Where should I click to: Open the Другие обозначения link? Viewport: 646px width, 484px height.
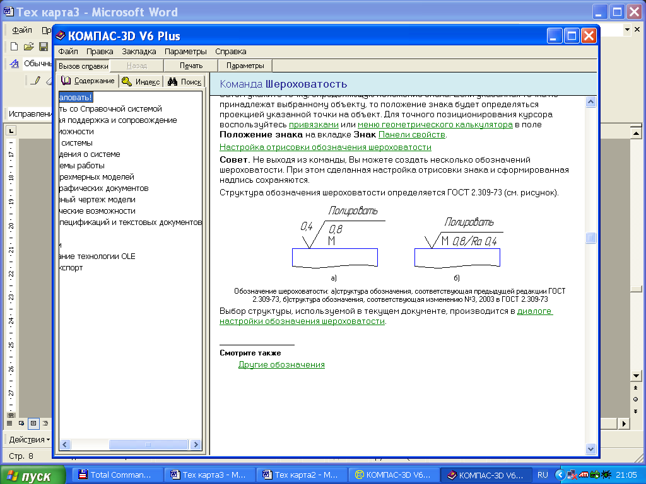[281, 365]
